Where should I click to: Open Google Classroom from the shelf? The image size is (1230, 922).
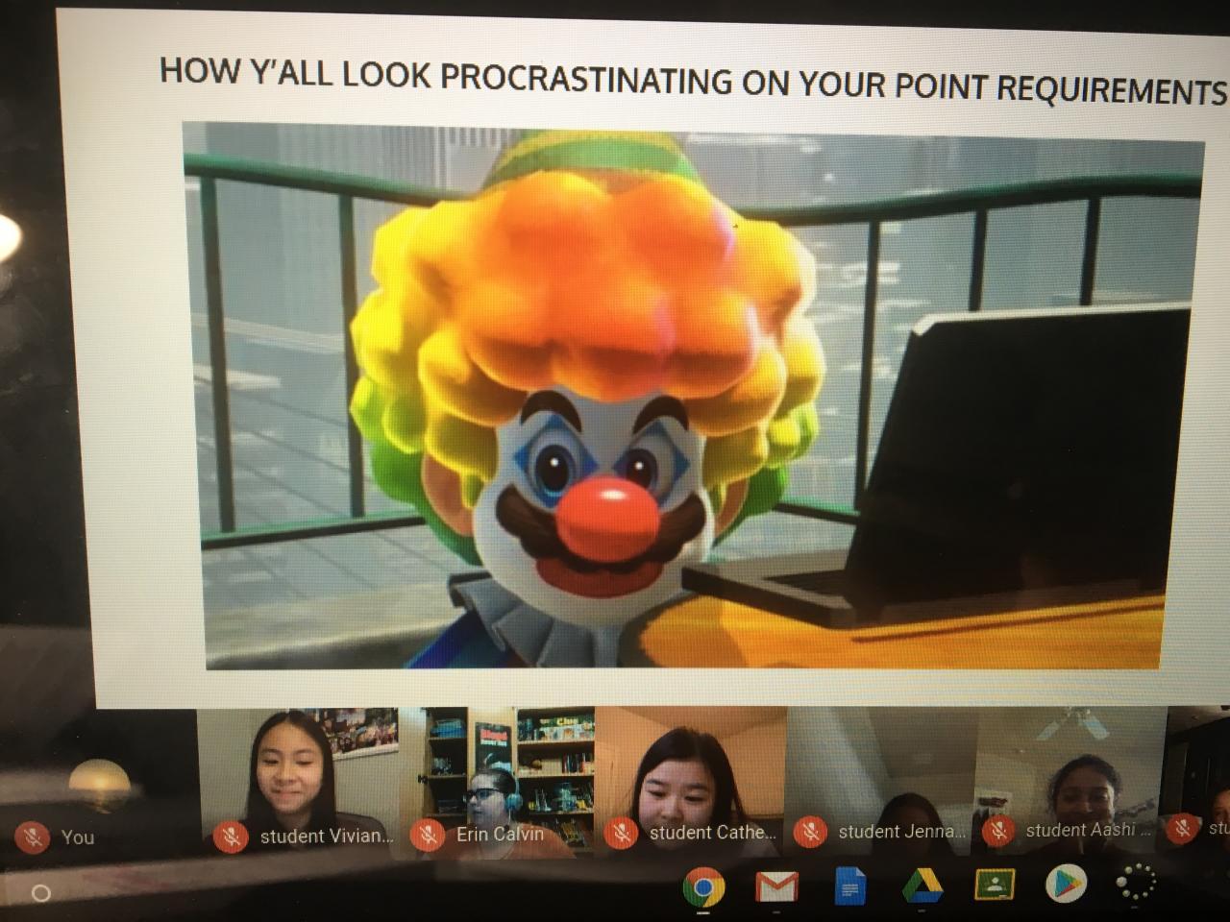point(995,885)
